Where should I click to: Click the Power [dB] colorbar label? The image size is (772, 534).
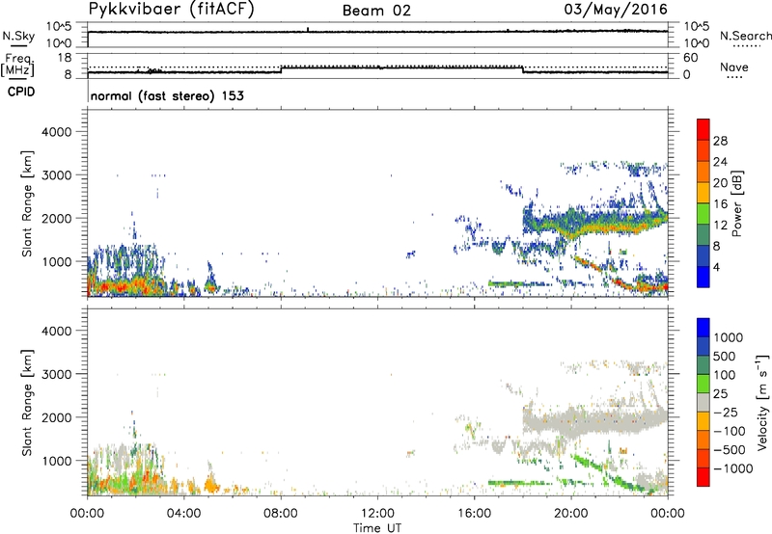click(x=736, y=204)
